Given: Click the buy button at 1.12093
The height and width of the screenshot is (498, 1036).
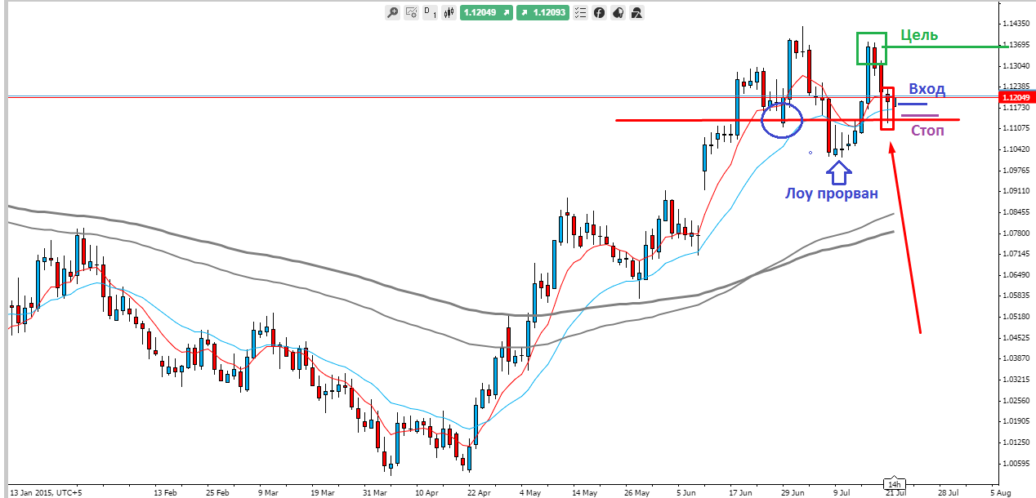Looking at the screenshot, I should point(543,12).
